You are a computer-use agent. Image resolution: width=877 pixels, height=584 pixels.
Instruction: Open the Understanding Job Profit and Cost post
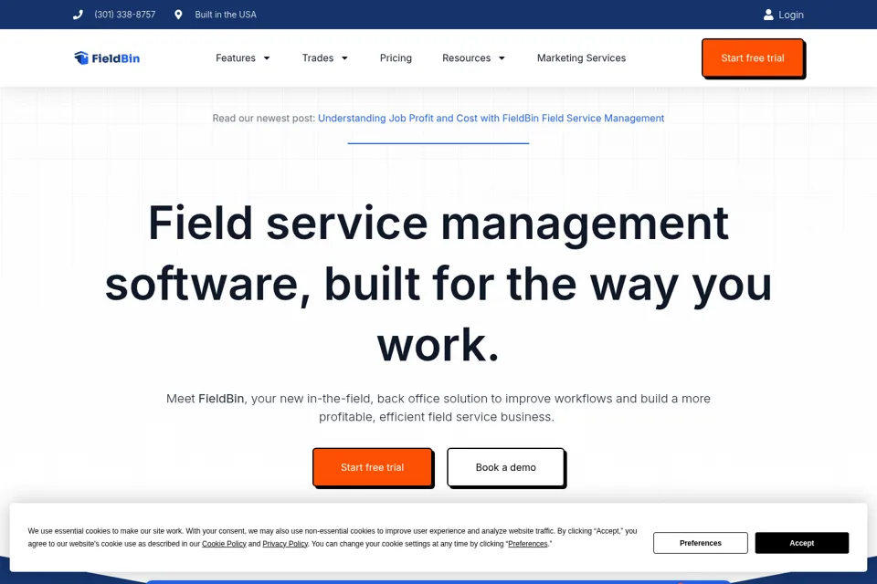(491, 119)
